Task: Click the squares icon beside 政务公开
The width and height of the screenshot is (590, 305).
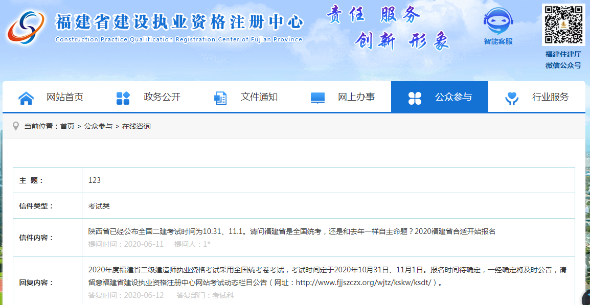Action: (x=123, y=98)
